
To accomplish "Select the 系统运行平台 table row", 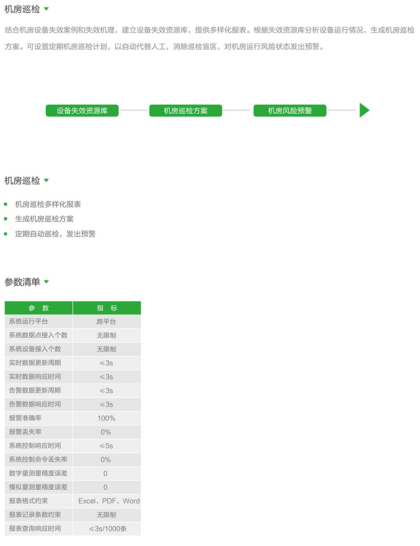I will 29,322.
